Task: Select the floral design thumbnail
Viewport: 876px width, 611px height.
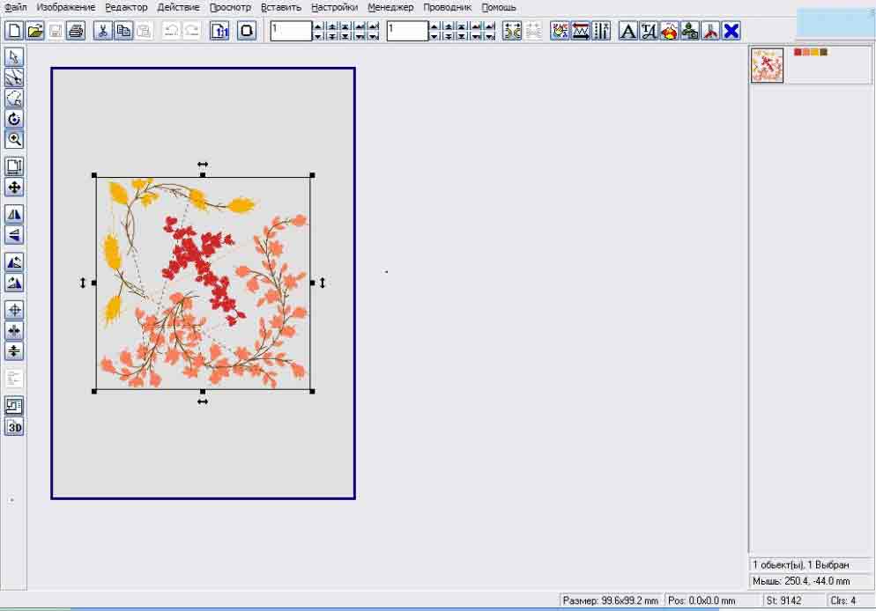Action: (767, 66)
